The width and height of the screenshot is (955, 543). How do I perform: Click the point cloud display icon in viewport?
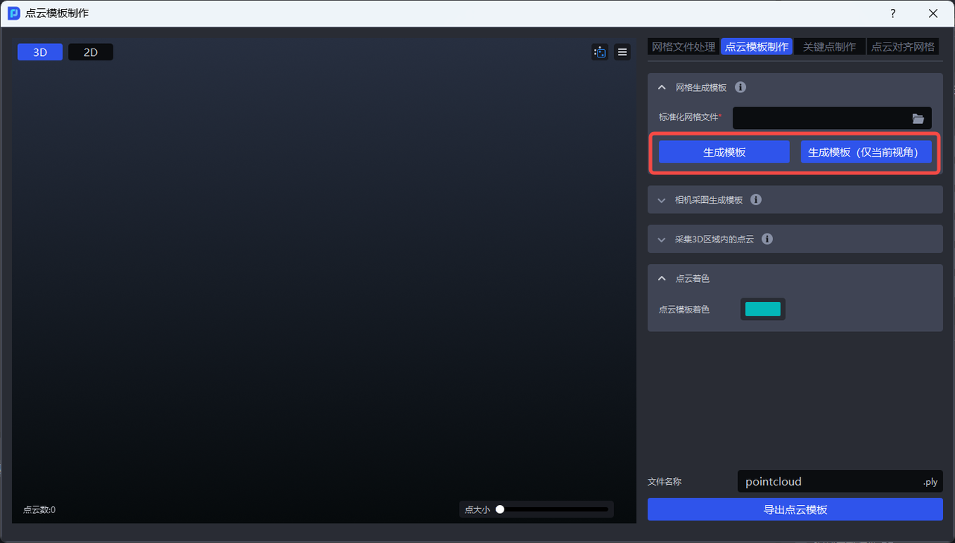(600, 52)
